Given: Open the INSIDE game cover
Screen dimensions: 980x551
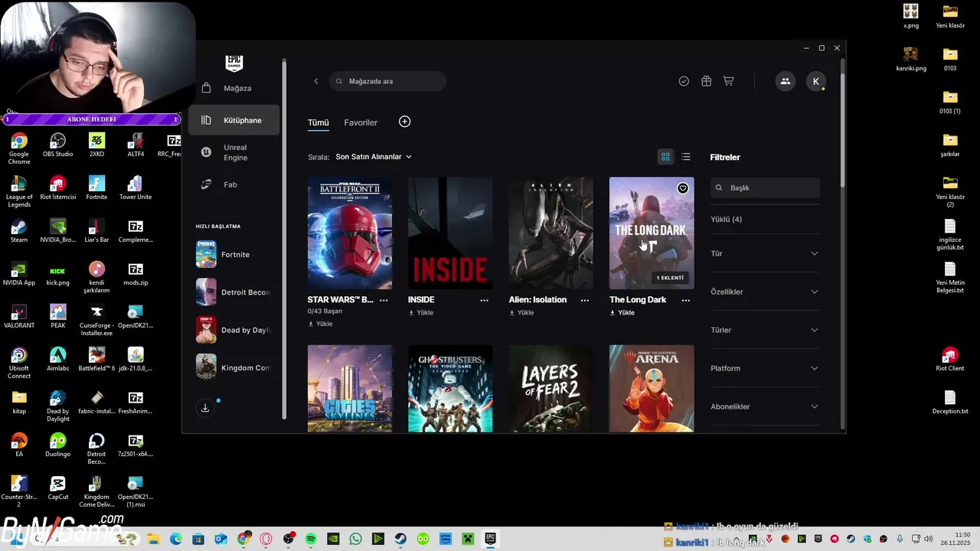Looking at the screenshot, I should [450, 233].
